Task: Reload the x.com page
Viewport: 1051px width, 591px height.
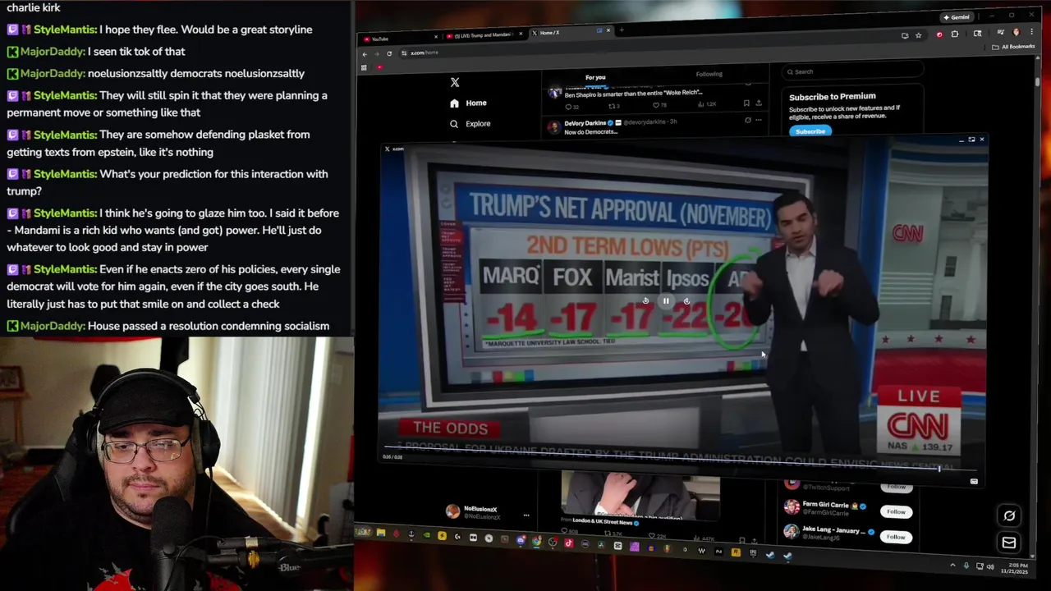Action: point(389,53)
